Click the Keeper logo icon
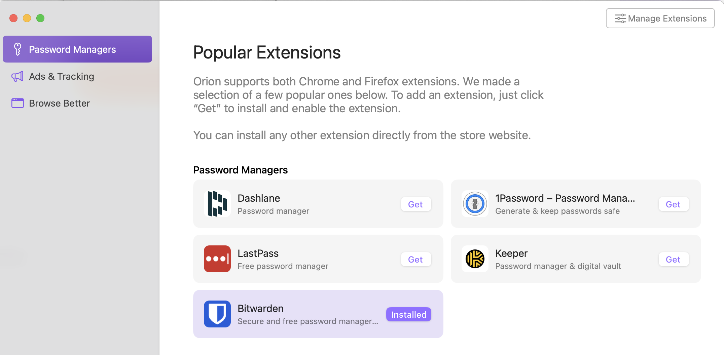 (x=475, y=259)
